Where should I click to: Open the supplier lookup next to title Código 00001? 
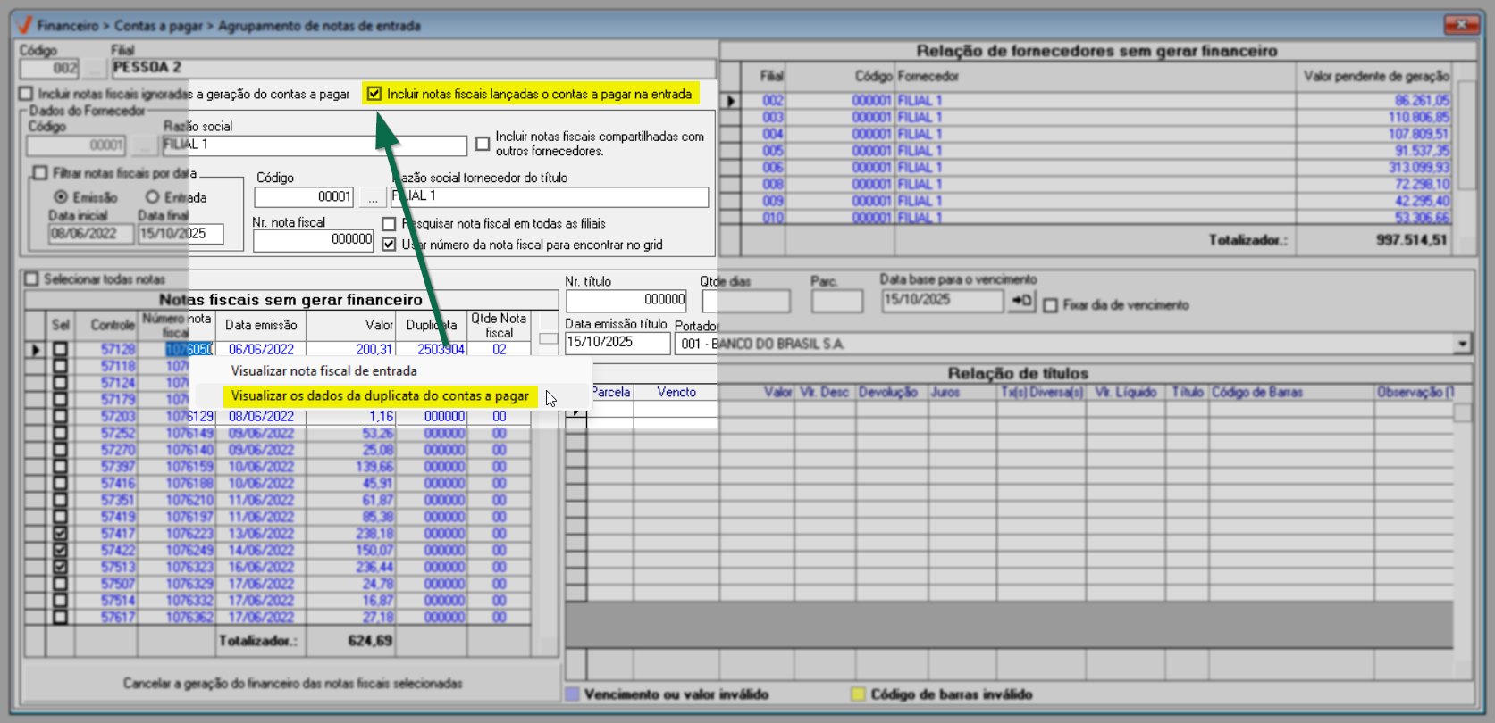pos(373,197)
